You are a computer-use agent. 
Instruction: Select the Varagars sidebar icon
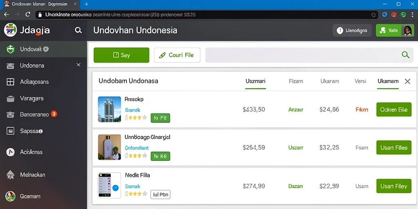[x=10, y=99]
